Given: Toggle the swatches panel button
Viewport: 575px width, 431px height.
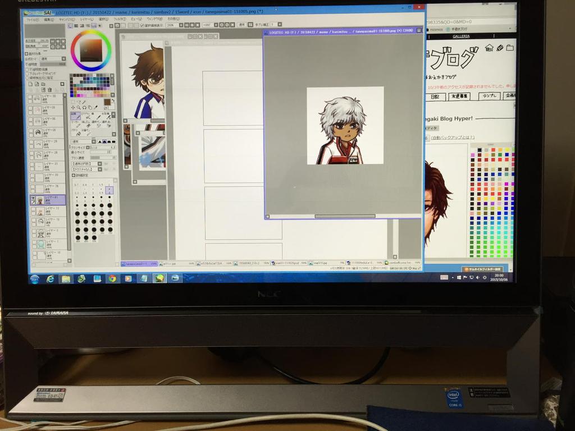Looking at the screenshot, I should point(94,26).
